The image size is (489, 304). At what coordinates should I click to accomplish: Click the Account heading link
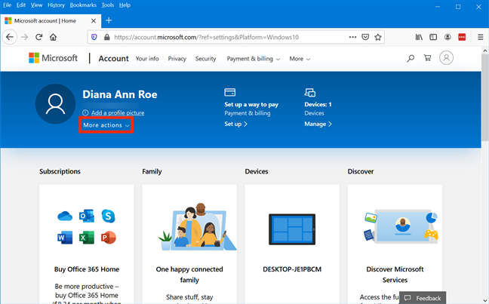coord(113,58)
